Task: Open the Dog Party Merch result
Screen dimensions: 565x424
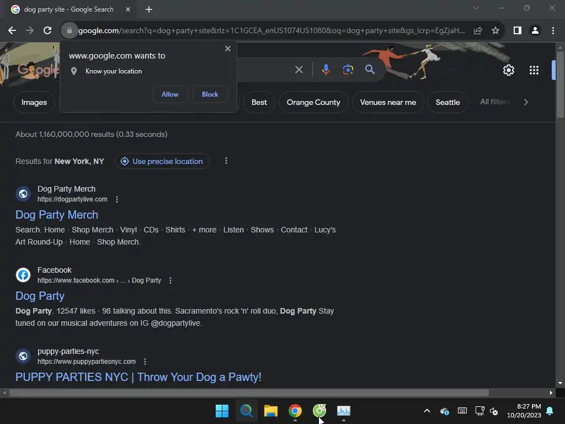Action: tap(57, 215)
